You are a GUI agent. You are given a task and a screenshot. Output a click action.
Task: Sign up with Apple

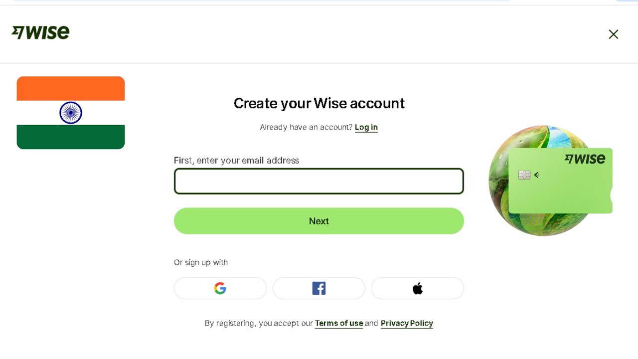point(417,288)
